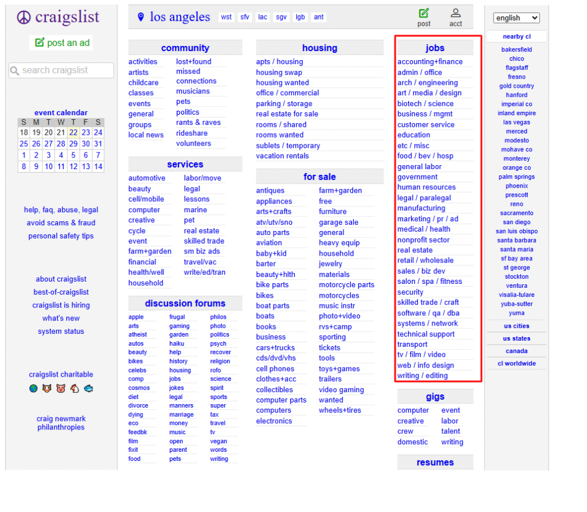Open the jobs section heading
587x512 pixels.
pyautogui.click(x=435, y=48)
